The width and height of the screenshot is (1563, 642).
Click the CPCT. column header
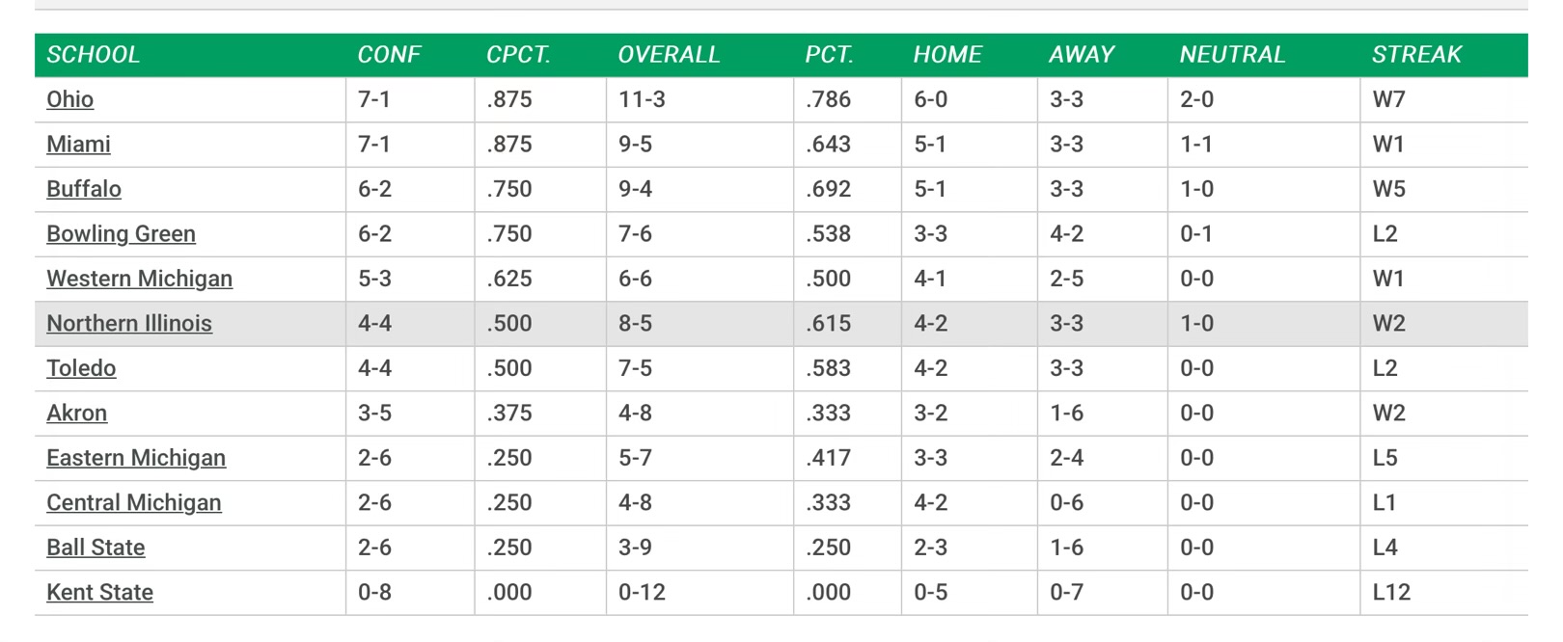click(x=518, y=55)
